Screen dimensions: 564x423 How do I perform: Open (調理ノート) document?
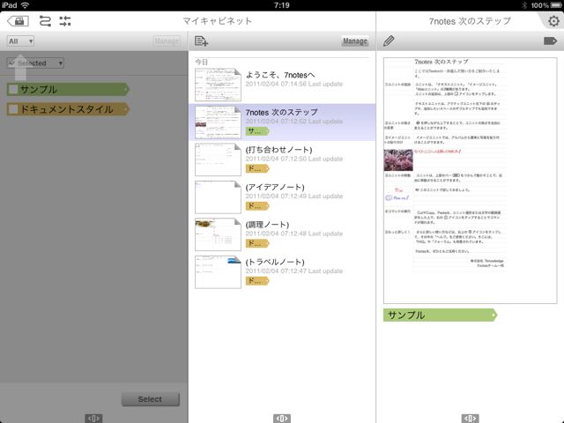[x=282, y=234]
